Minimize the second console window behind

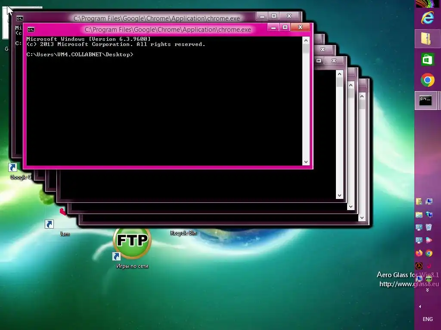coord(262,16)
